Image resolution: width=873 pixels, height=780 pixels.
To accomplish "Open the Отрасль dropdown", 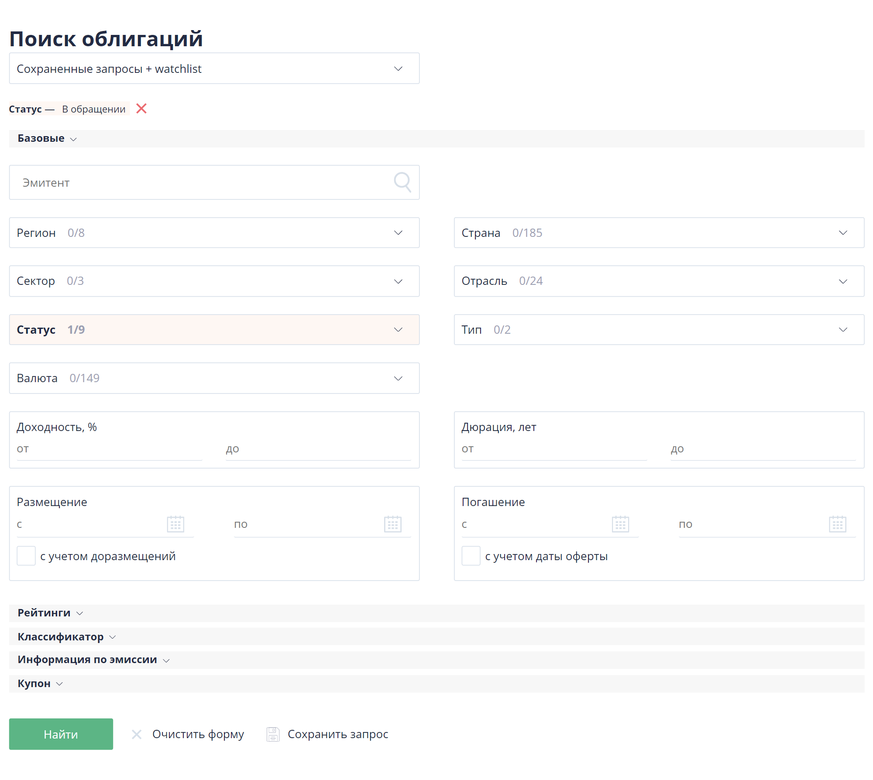I will [659, 281].
